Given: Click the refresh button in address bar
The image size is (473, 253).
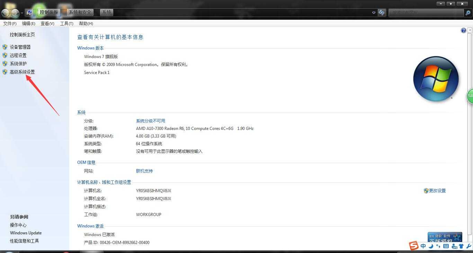Looking at the screenshot, I should [x=382, y=13].
